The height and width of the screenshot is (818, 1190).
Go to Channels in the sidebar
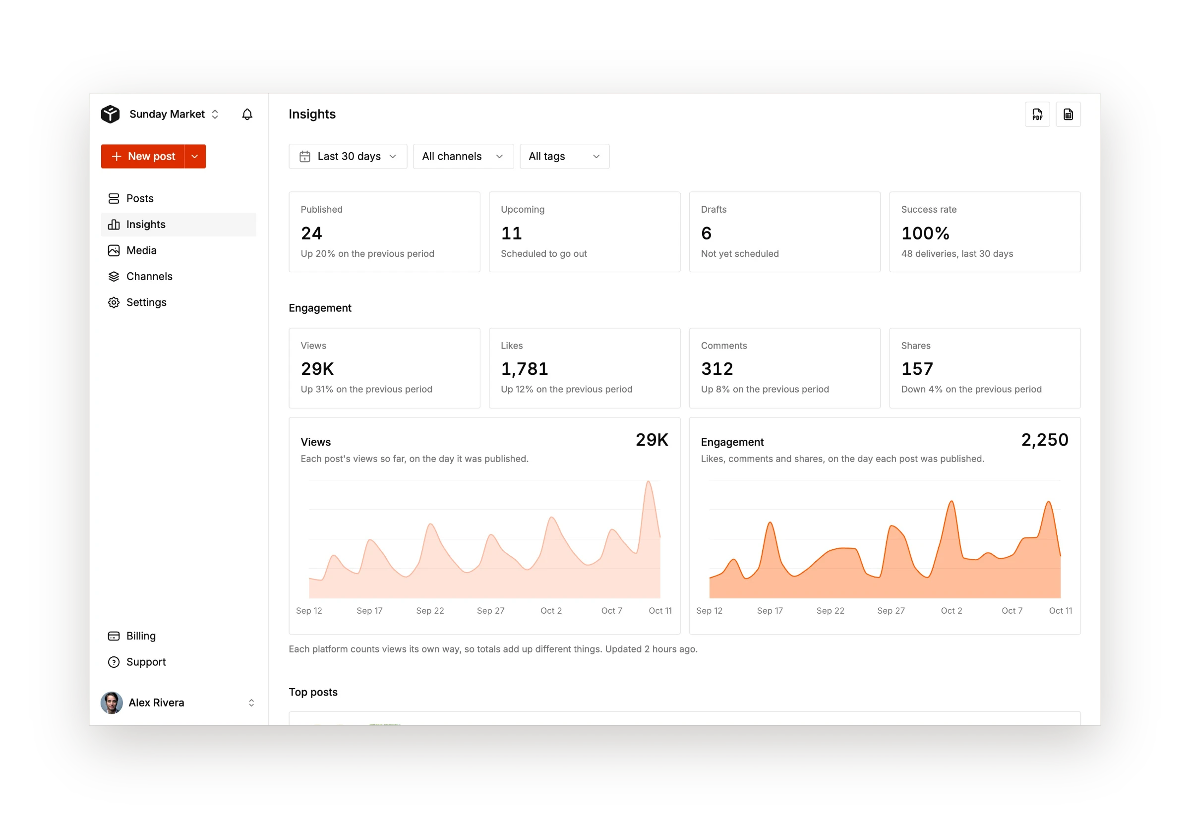click(x=178, y=276)
